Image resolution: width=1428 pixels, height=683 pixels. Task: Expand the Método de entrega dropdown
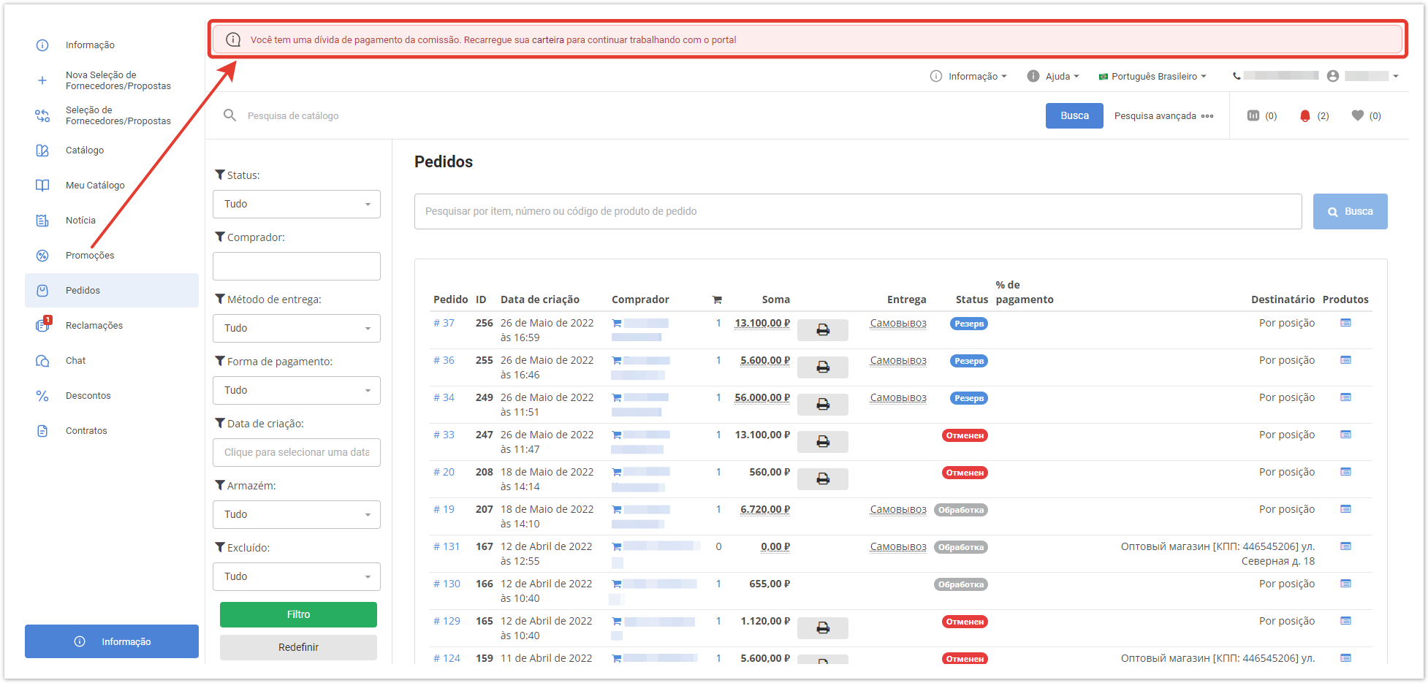[296, 329]
